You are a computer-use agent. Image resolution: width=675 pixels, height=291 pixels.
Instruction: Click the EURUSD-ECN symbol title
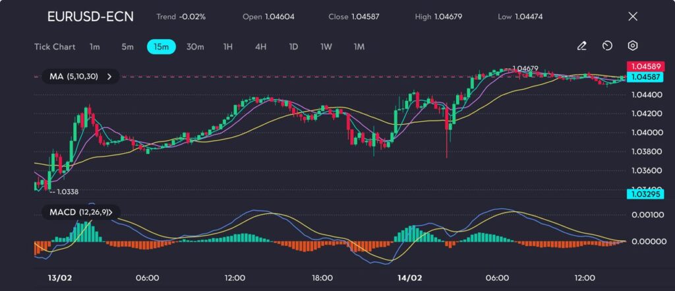(90, 16)
